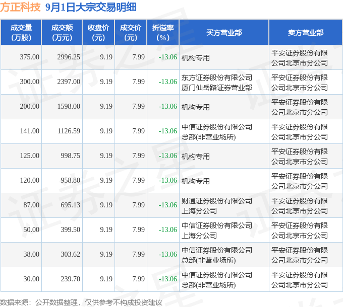Click the 303.62 amount cell

coord(70,255)
